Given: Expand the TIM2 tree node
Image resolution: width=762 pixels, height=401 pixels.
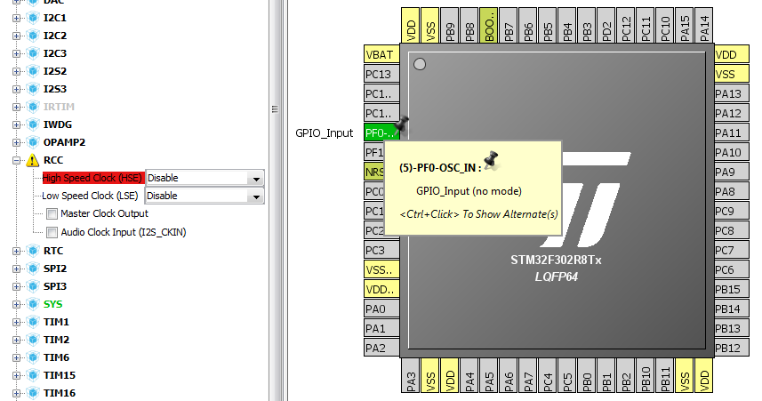Looking at the screenshot, I should (x=17, y=340).
